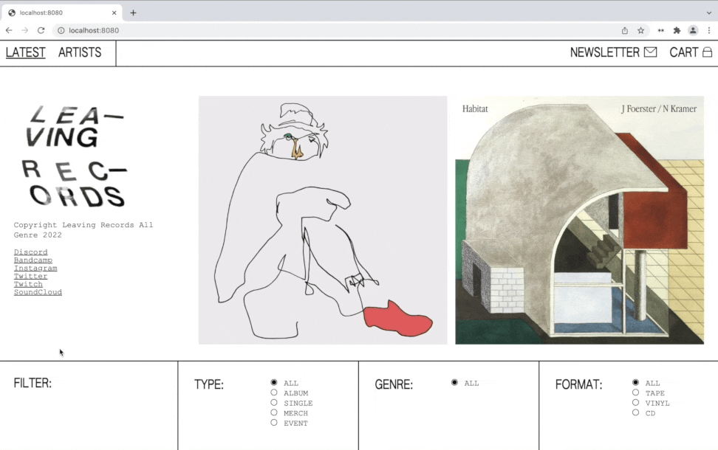Follow the Twitch link

(x=28, y=284)
